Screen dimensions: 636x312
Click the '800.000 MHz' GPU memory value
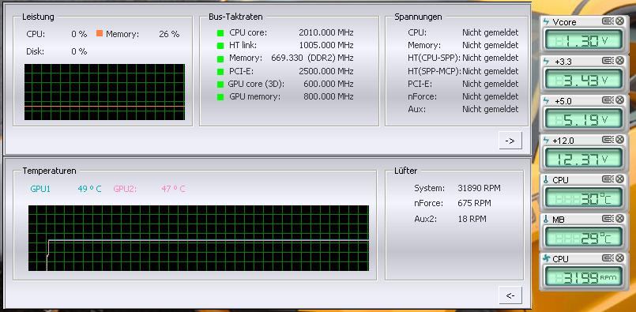pos(329,96)
